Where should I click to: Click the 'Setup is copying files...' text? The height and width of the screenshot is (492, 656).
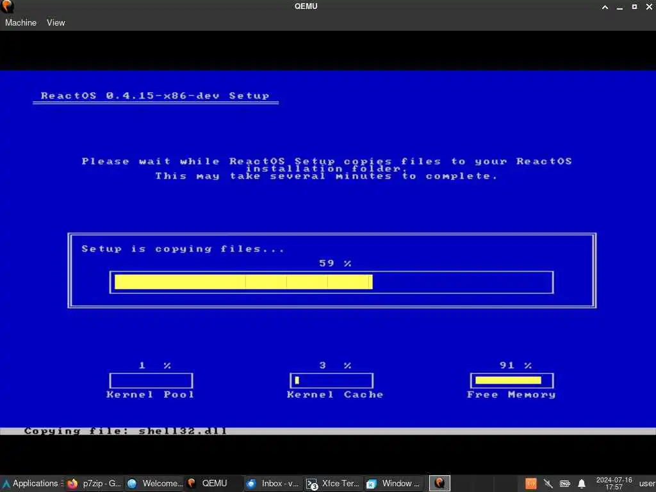click(183, 249)
